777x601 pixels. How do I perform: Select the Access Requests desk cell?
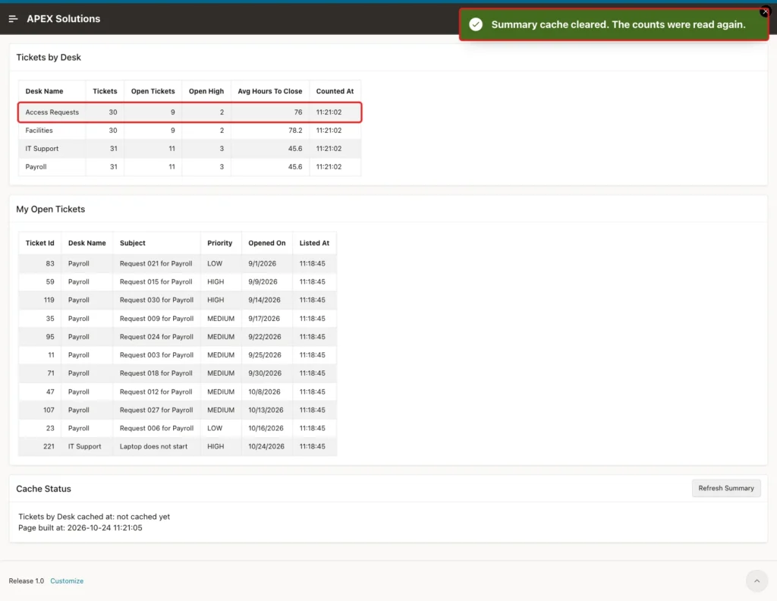(52, 112)
